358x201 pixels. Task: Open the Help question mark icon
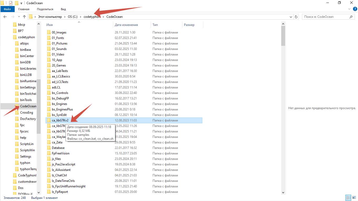point(354,9)
